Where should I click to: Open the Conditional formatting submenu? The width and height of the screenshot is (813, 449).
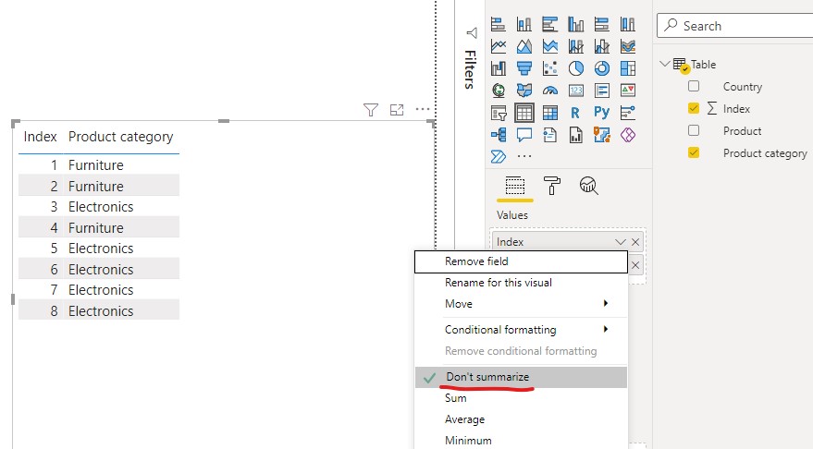[521, 330]
